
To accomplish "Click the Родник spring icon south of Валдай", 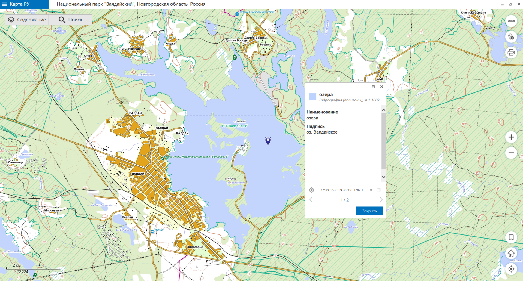I will (x=152, y=232).
